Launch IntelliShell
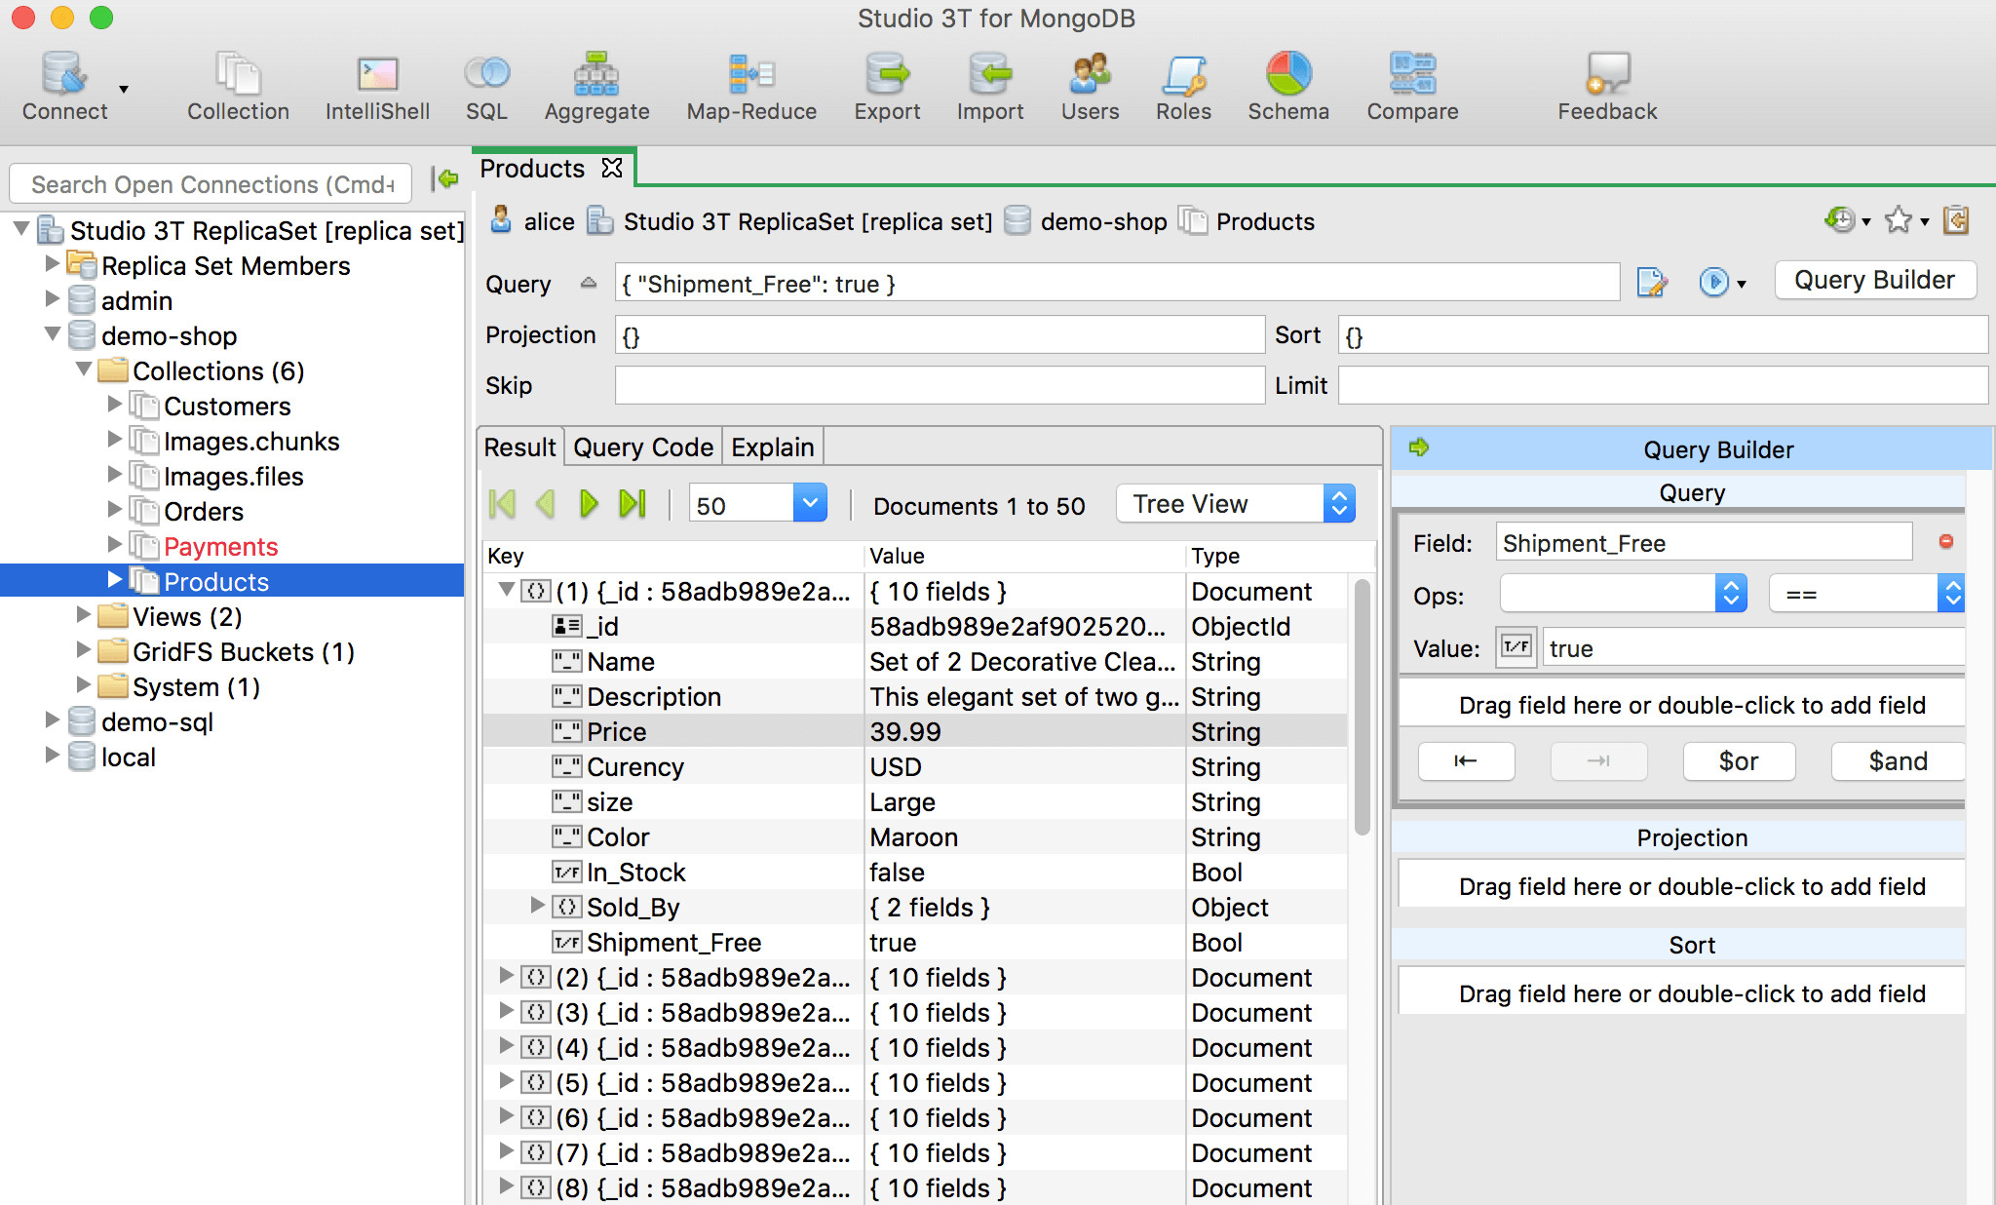Screen dimensions: 1996x1205 [x=377, y=87]
